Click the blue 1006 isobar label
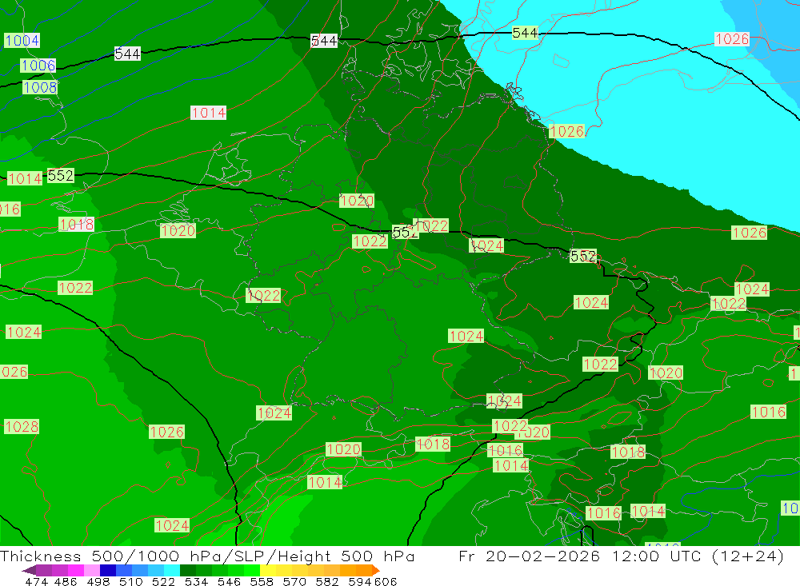 38,66
